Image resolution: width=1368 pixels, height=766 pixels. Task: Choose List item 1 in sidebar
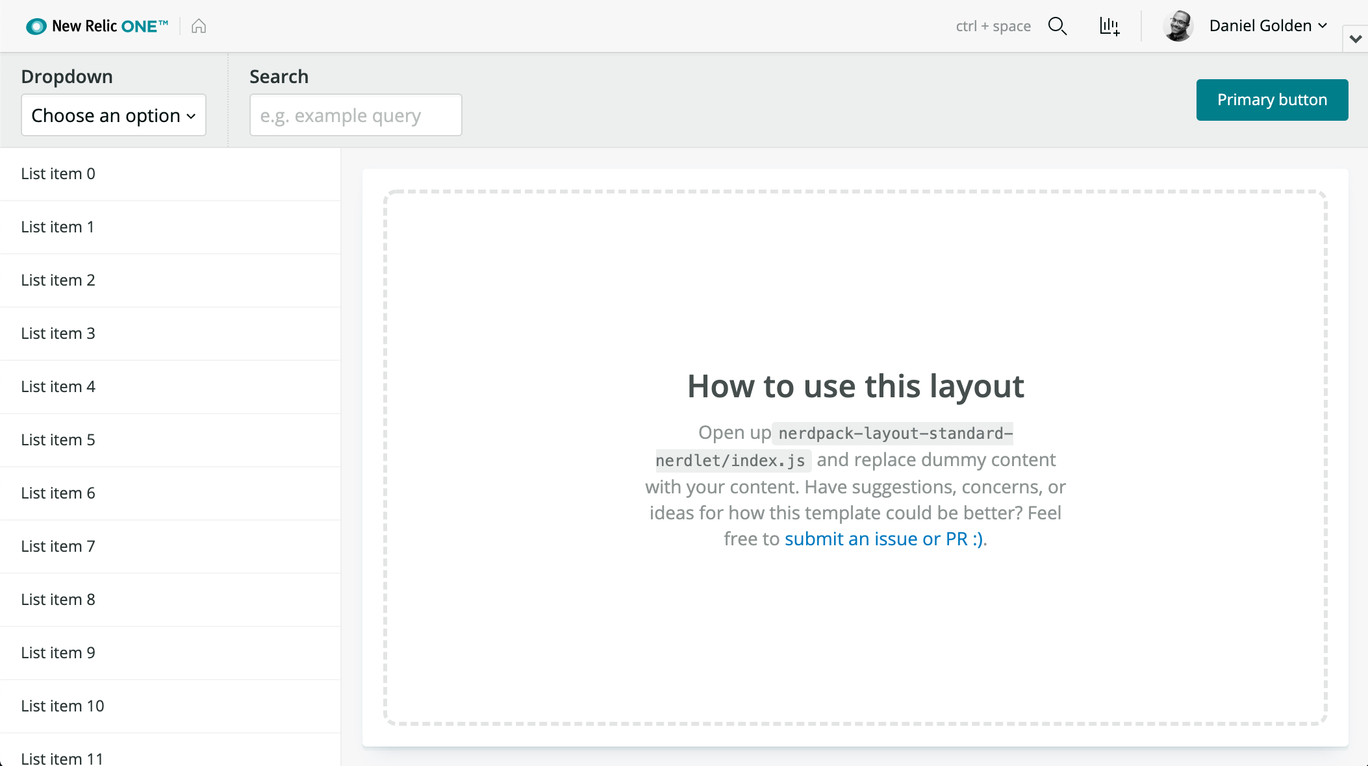pos(58,227)
